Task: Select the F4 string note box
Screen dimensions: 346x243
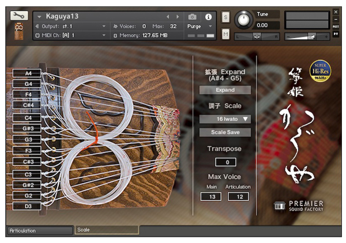Action: coord(27,94)
